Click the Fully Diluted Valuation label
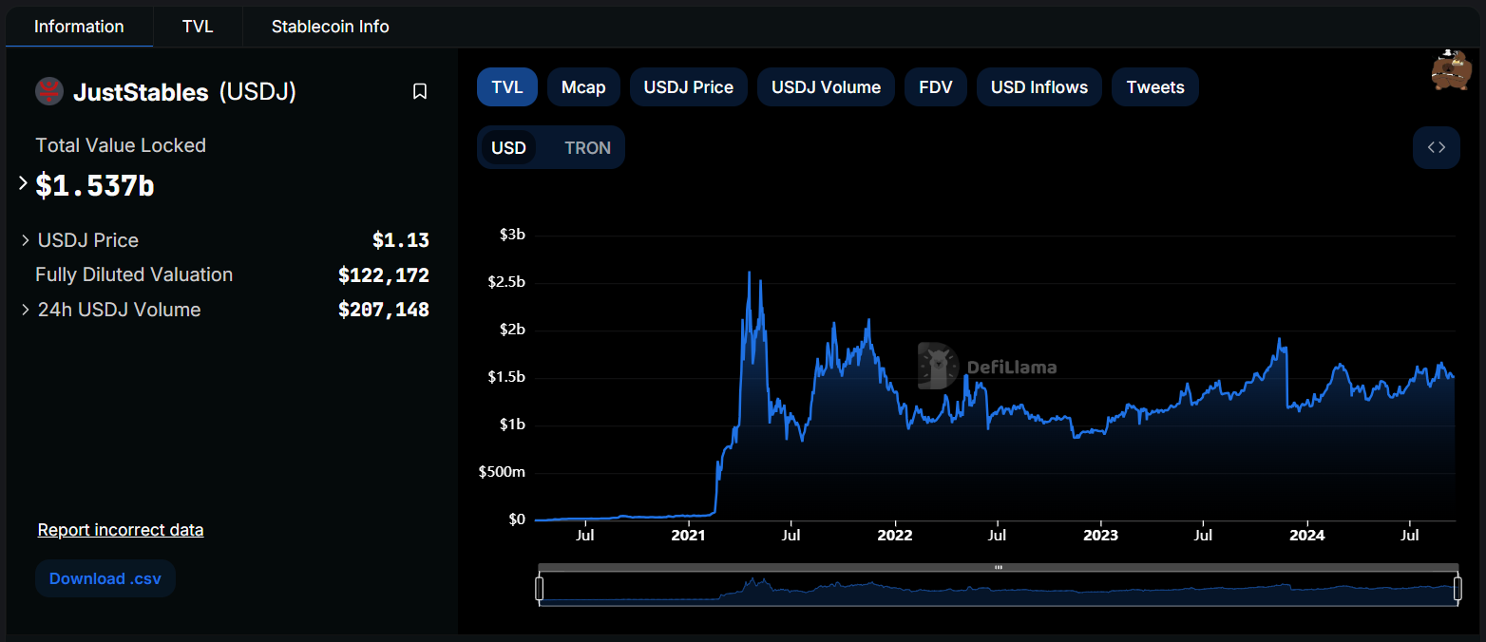The width and height of the screenshot is (1486, 642). point(134,274)
